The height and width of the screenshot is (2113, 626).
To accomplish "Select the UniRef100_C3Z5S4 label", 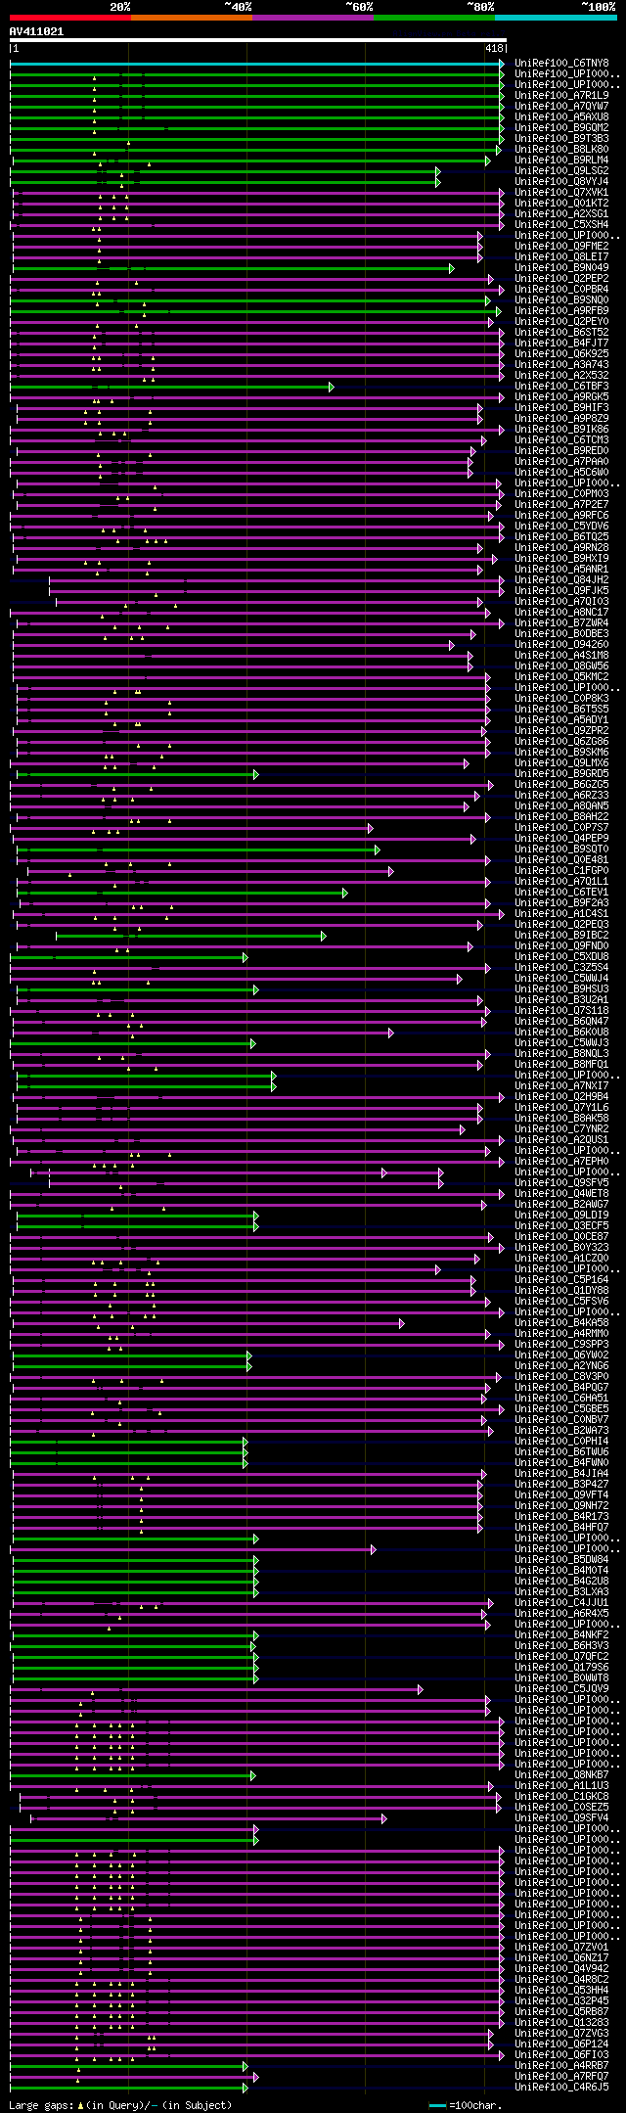I will (561, 968).
